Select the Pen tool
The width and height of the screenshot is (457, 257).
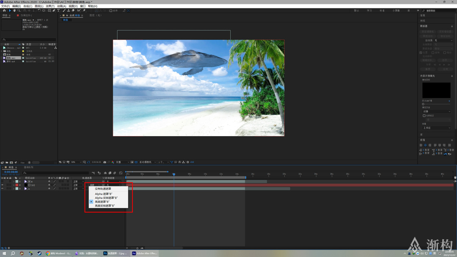(x=54, y=11)
